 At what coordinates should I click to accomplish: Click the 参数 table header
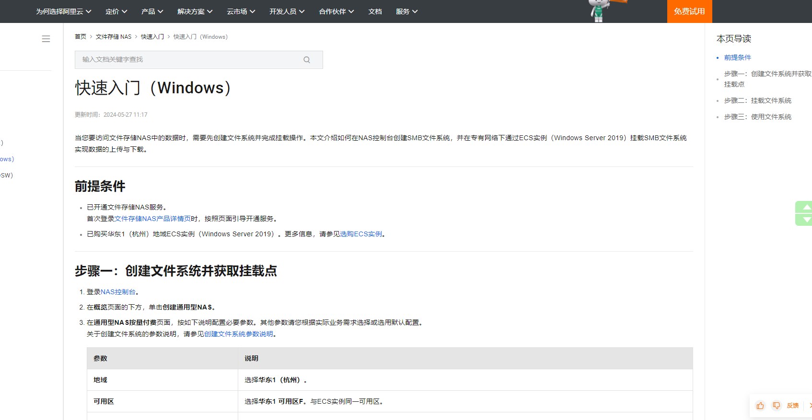[x=162, y=358]
